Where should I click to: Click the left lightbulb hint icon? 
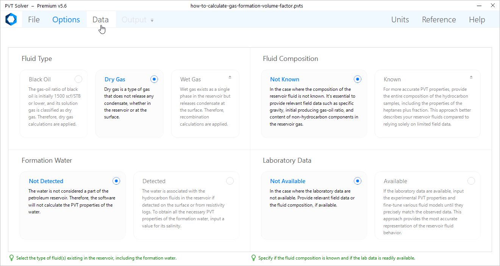tap(11, 258)
